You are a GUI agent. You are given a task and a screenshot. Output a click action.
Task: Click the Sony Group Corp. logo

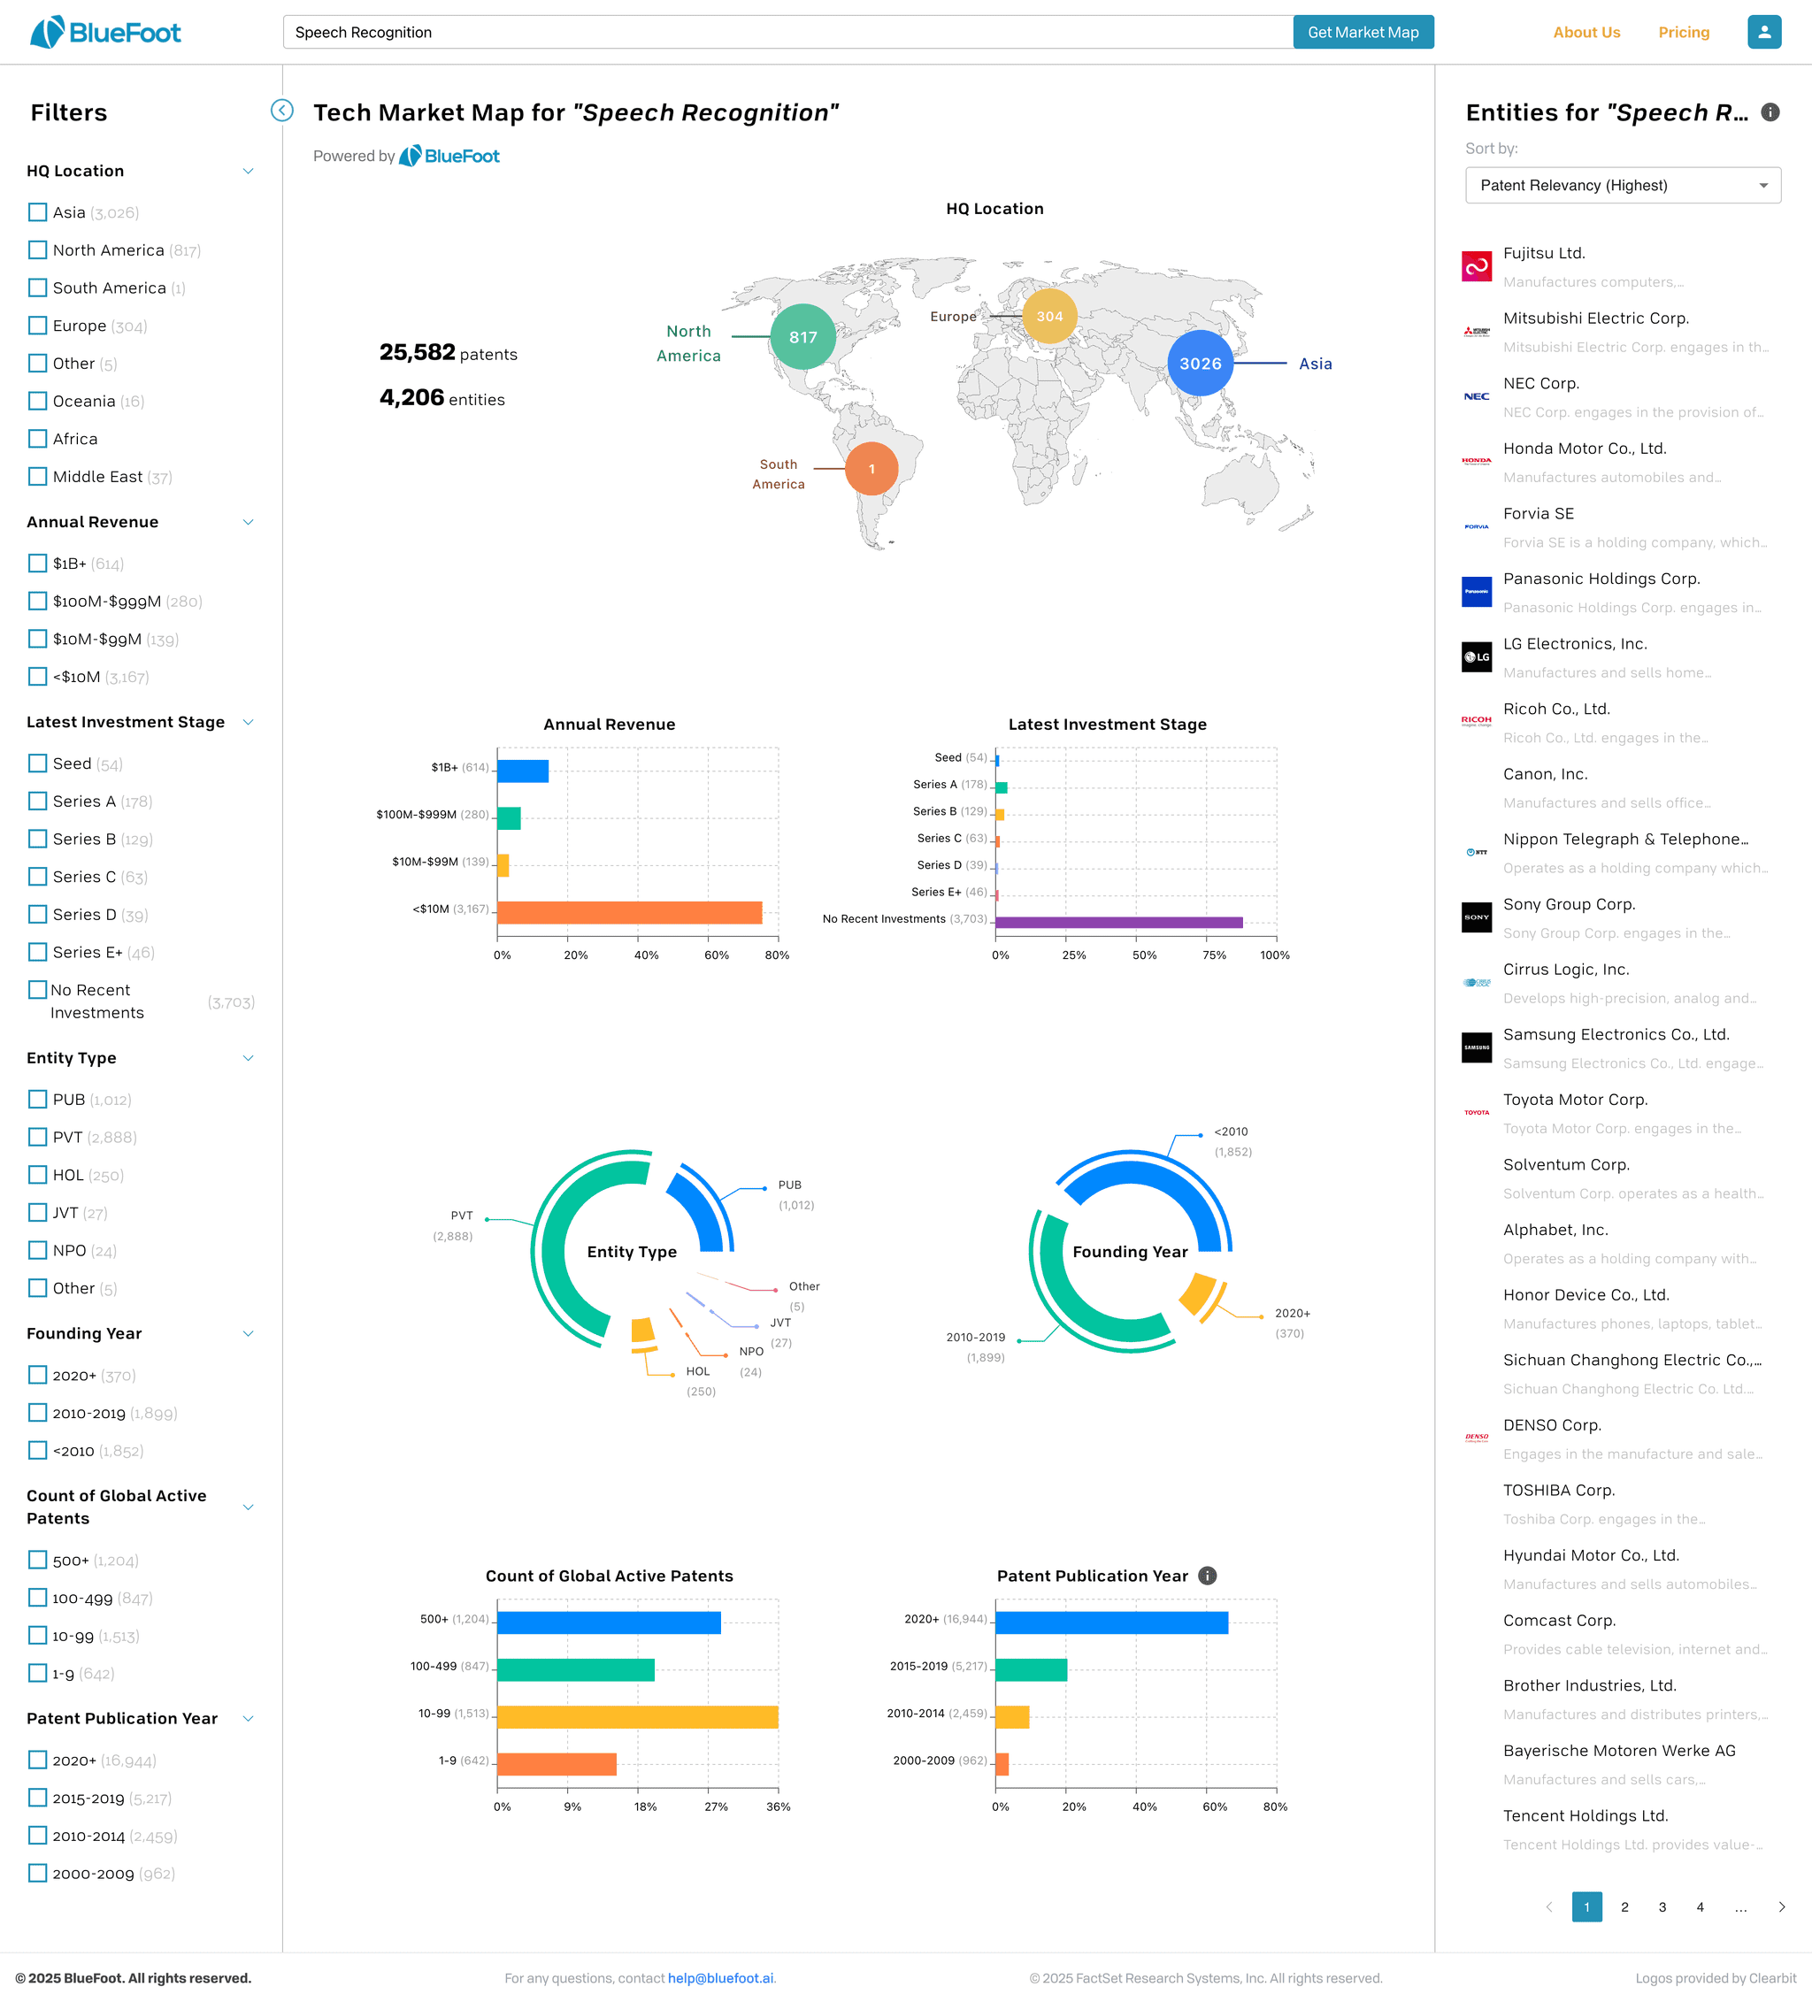coord(1476,917)
